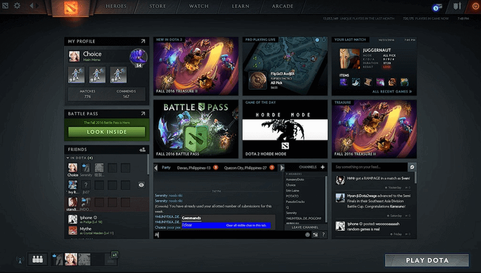Click the feed scrollbar
Image resolution: width=481 pixels, height=273 pixels.
[x=416, y=178]
